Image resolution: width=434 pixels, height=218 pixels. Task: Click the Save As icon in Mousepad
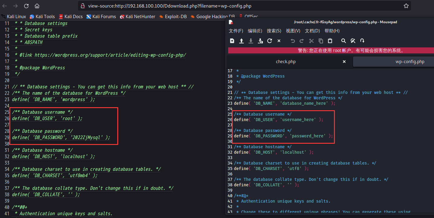tap(260, 41)
